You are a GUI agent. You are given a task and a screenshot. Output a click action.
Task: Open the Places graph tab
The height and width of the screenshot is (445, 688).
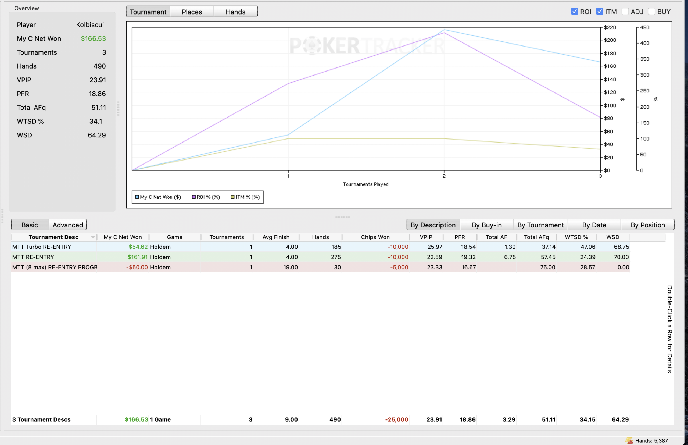[192, 12]
